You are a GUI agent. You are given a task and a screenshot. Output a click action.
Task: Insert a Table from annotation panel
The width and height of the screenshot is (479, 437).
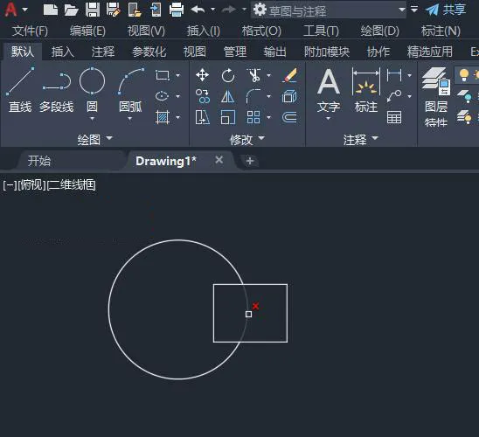tap(394, 117)
